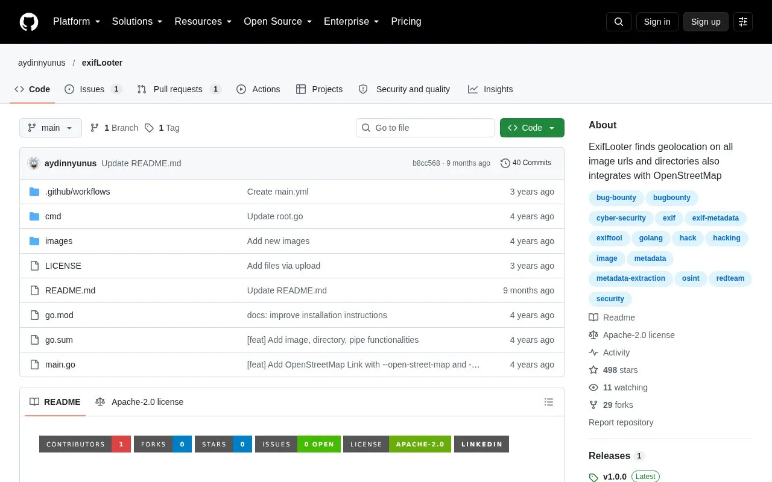Open the Actions tab
Viewport: 772px width, 482px height.
pyautogui.click(x=258, y=89)
